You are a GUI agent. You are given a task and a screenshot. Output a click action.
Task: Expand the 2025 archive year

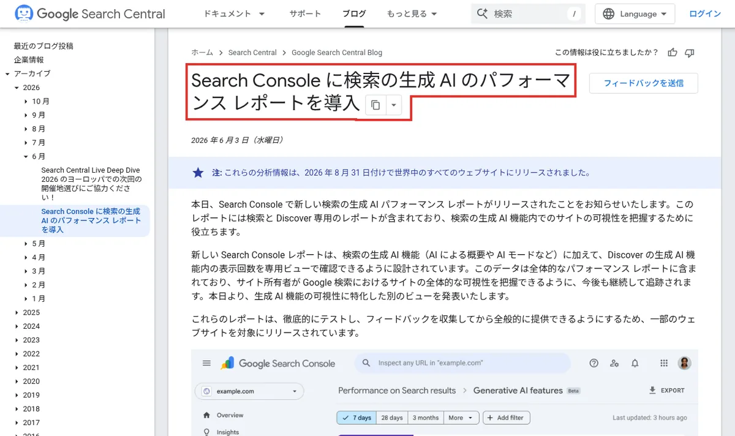17,312
